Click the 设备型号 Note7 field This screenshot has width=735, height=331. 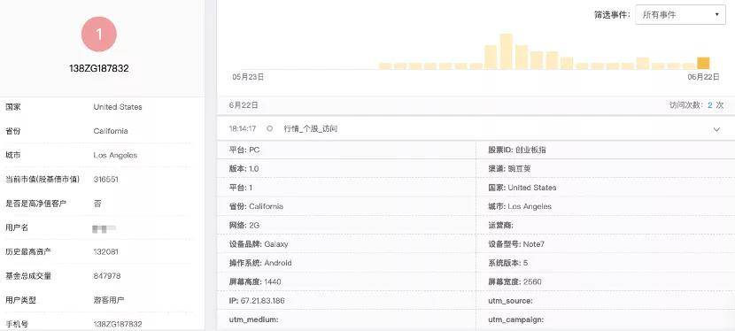[516, 244]
